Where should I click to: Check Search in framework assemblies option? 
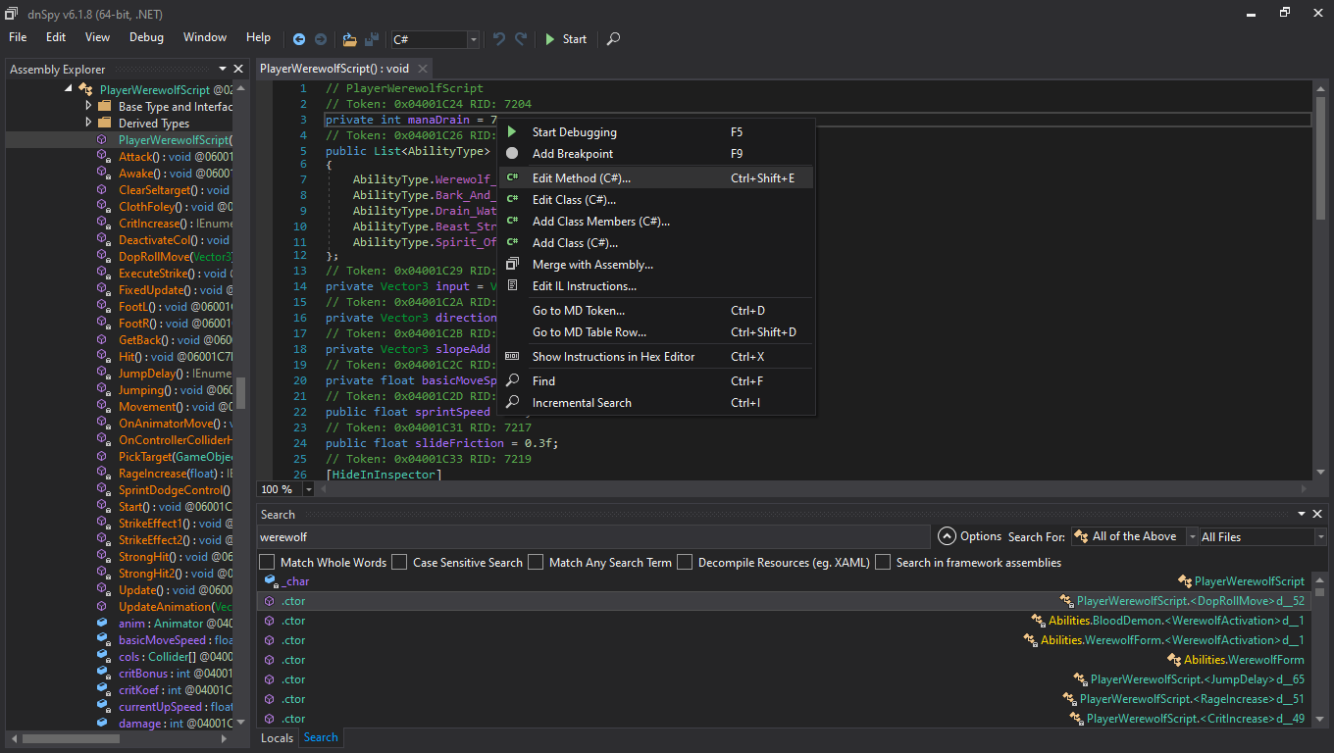point(883,562)
